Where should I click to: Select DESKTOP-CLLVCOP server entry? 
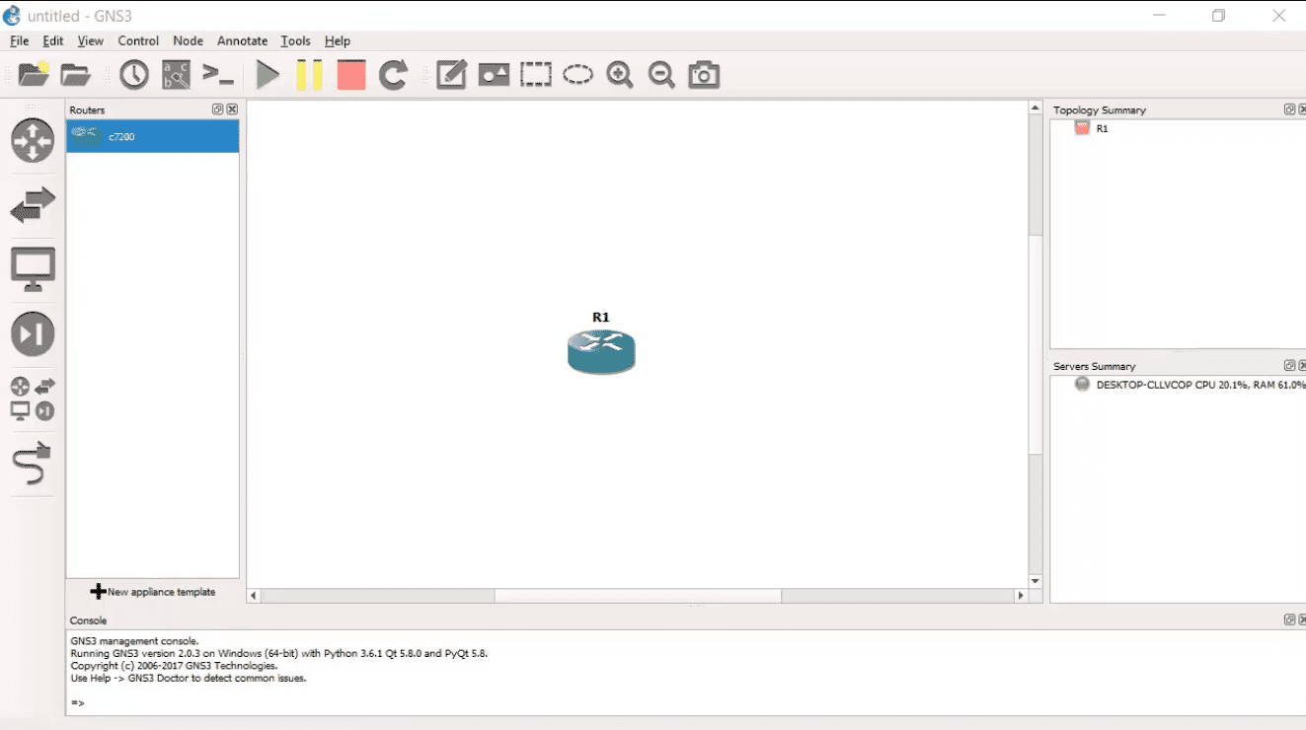pyautogui.click(x=1200, y=385)
